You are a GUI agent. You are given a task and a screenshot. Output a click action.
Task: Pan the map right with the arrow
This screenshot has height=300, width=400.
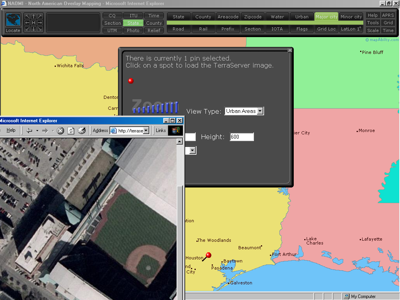click(40, 23)
